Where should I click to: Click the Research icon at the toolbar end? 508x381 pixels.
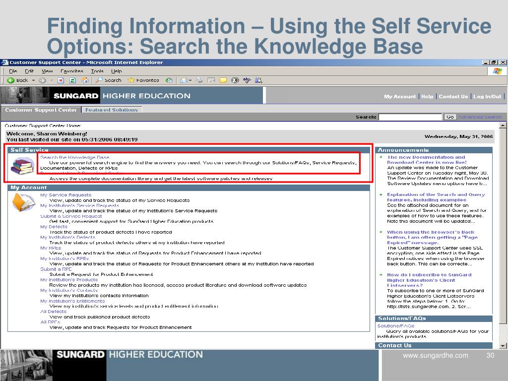point(258,80)
